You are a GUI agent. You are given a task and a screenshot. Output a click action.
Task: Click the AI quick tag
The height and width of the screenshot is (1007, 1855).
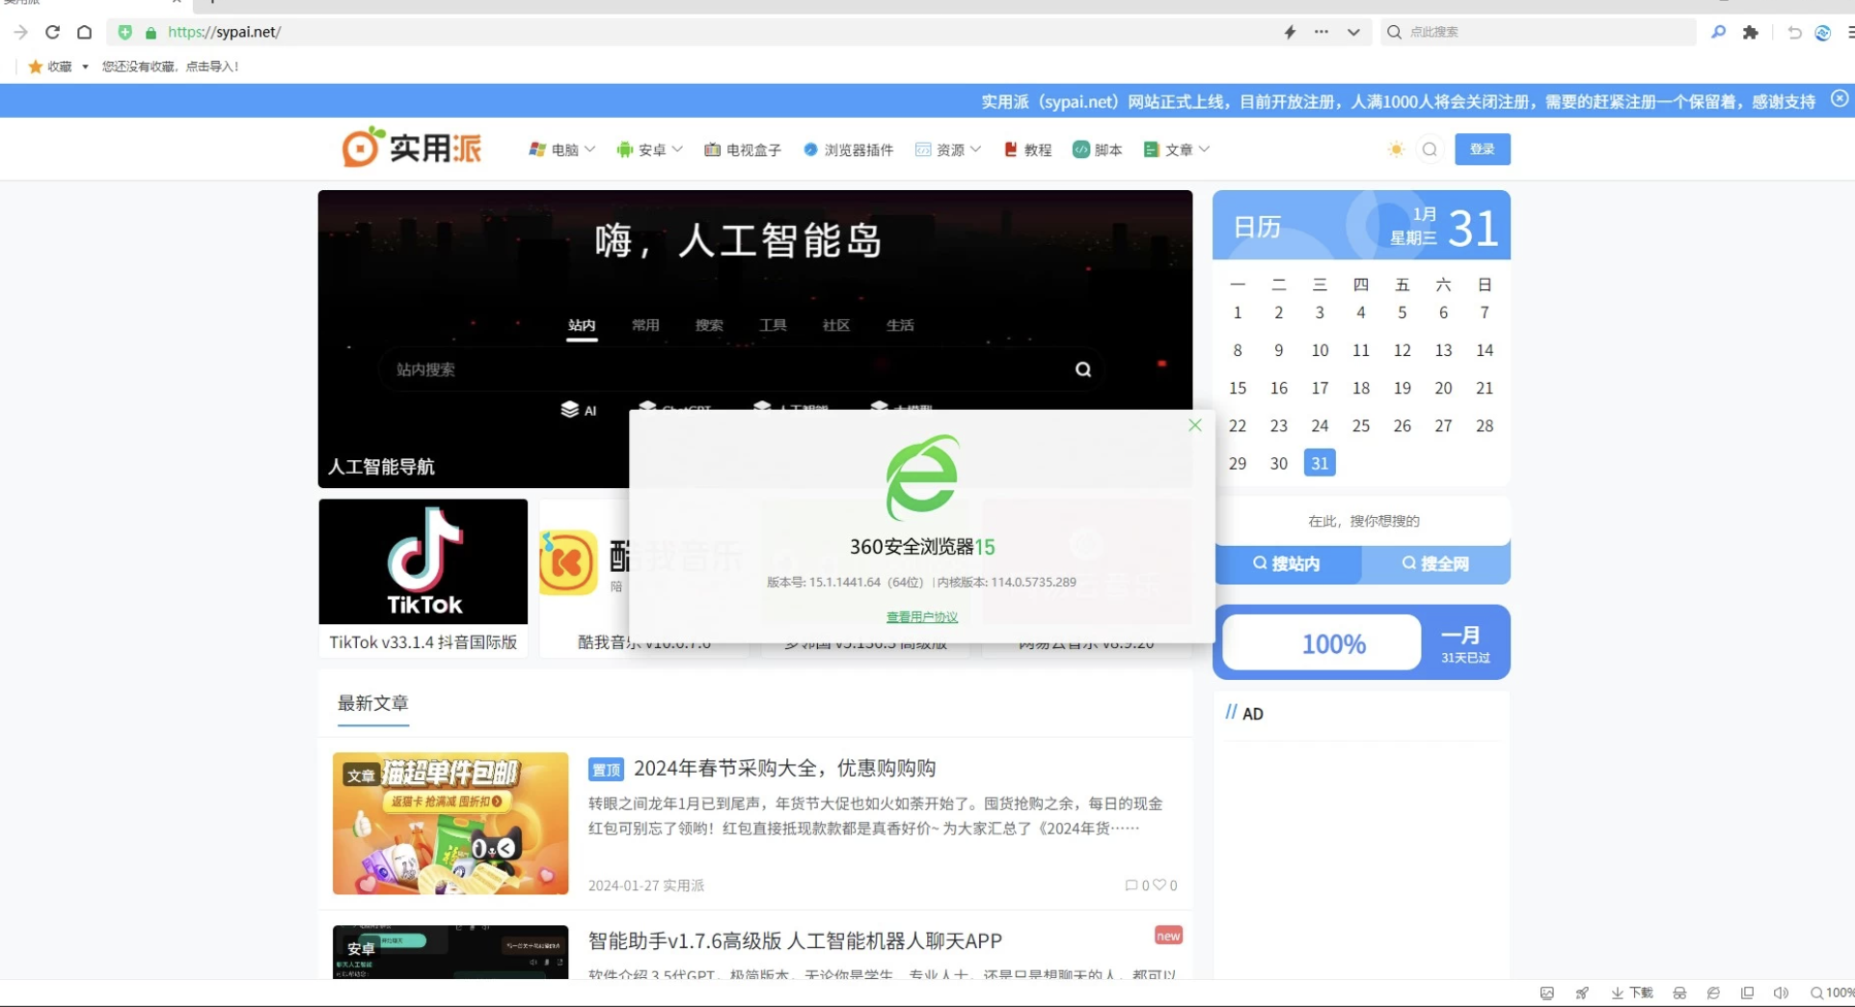coord(579,410)
